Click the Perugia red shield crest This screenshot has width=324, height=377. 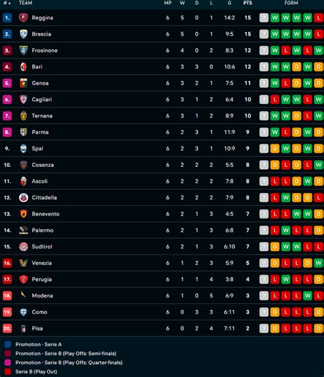(23, 279)
